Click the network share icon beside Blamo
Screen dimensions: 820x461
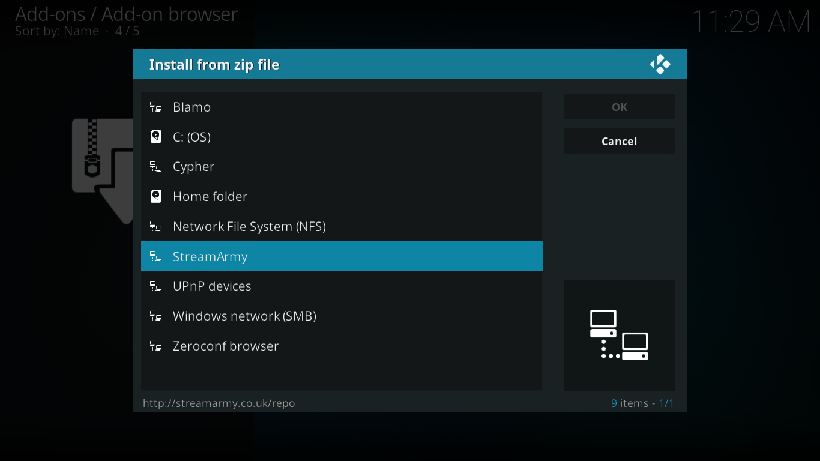click(156, 107)
